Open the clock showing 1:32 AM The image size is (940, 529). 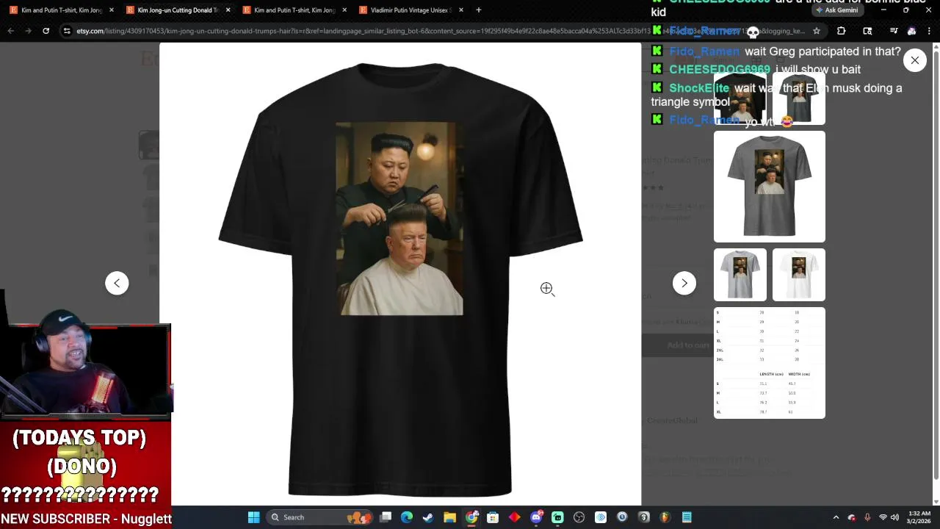919,517
